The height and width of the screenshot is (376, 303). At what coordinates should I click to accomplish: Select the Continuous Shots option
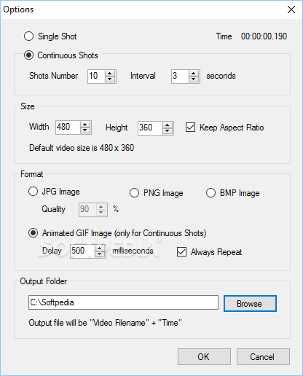pyautogui.click(x=28, y=55)
